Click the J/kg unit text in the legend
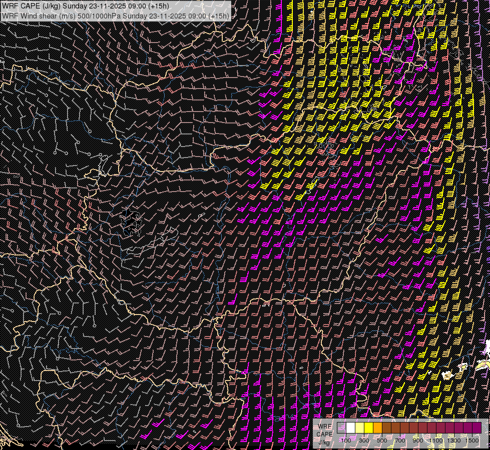The image size is (490, 450). tap(325, 442)
